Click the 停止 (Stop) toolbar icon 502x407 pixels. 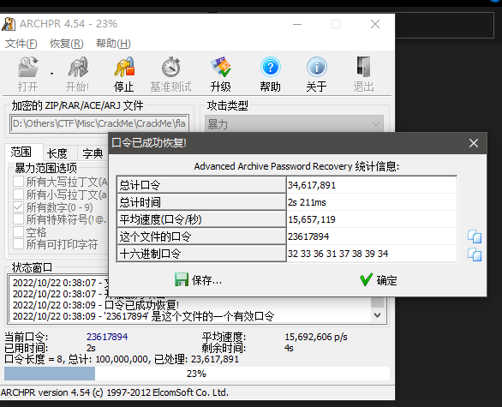[x=124, y=67]
